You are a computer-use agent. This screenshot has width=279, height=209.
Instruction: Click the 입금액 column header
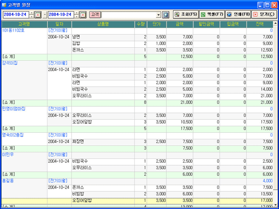(233, 24)
